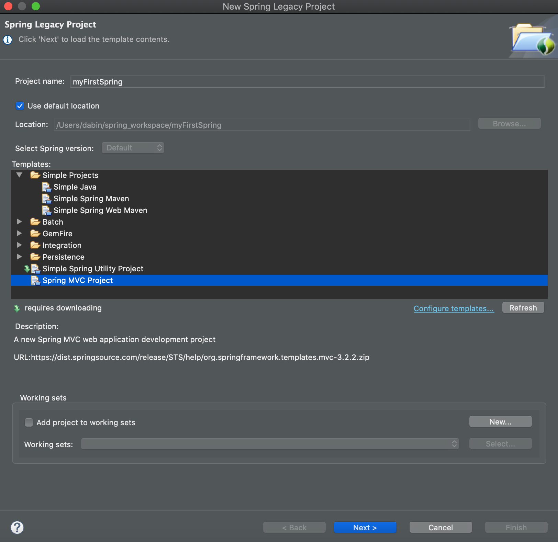Click the Simple Spring Maven template icon

click(x=46, y=199)
